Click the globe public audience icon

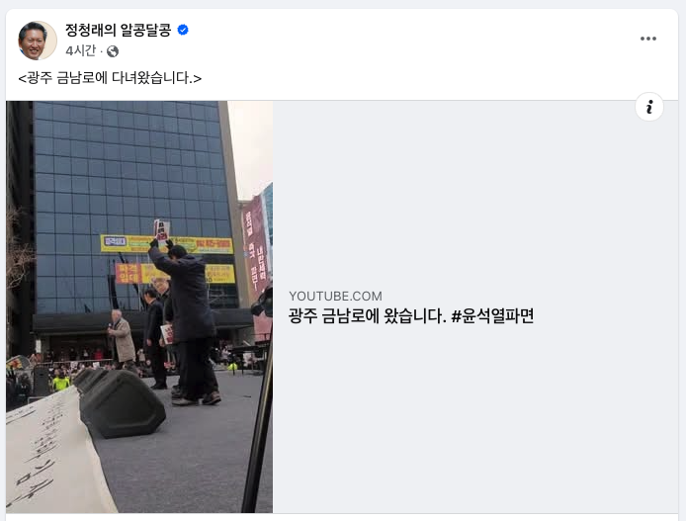pos(113,51)
